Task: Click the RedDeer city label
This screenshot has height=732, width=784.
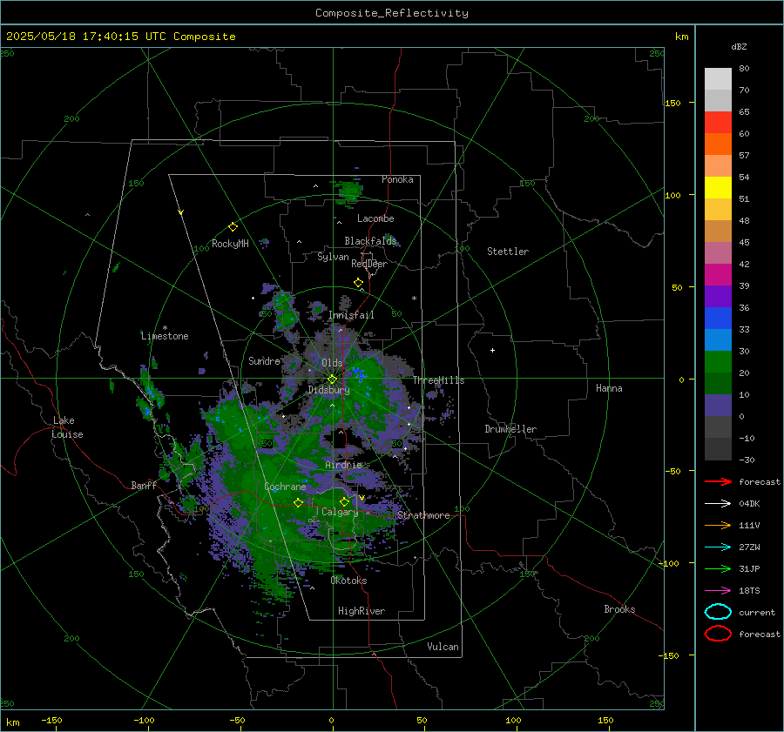Action: (369, 264)
